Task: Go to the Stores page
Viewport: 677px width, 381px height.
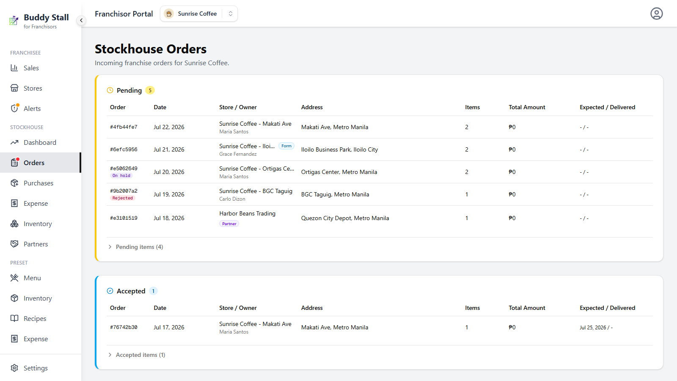Action: 41,88
